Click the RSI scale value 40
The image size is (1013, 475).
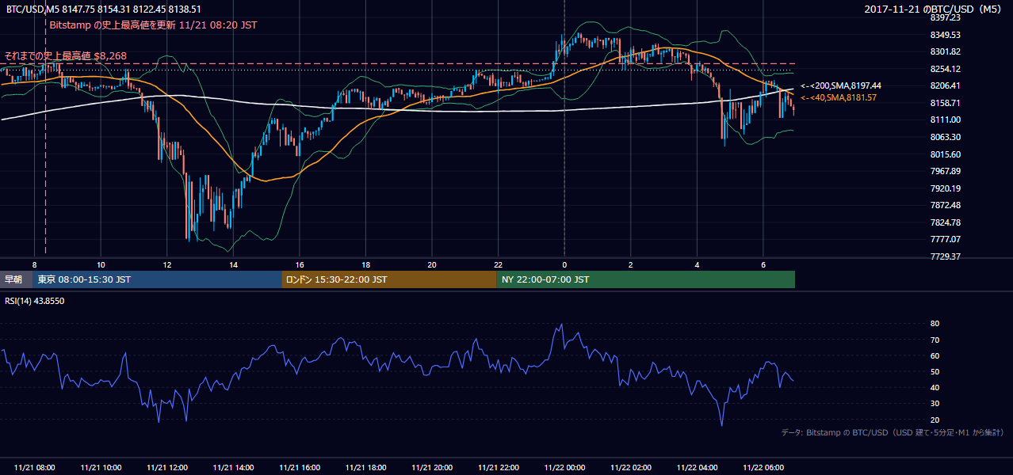point(935,387)
